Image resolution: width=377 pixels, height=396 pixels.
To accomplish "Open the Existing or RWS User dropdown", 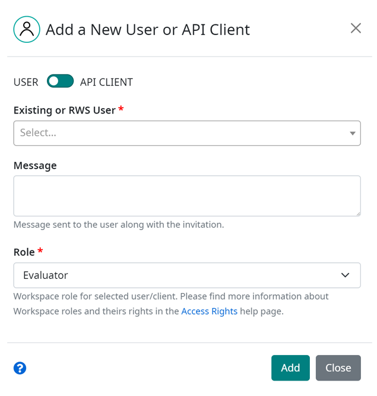I will [187, 133].
